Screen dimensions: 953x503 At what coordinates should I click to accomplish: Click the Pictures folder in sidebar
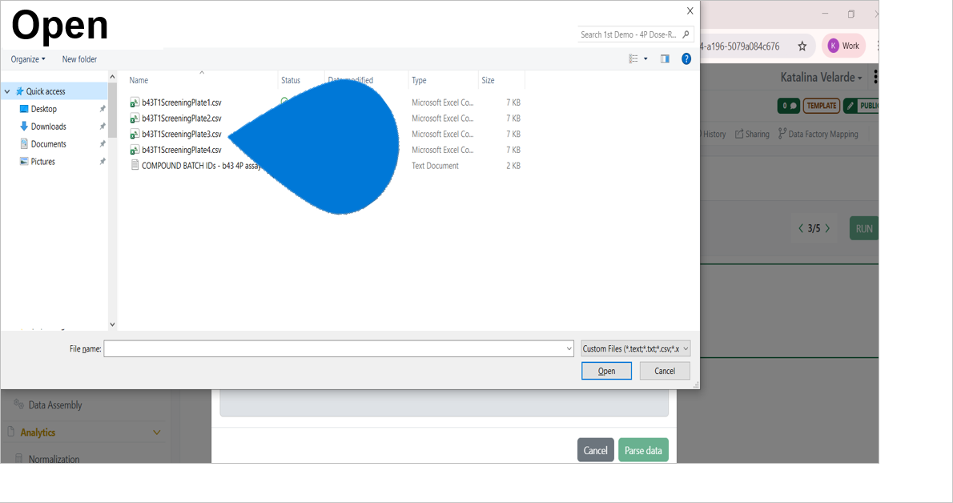tap(42, 162)
